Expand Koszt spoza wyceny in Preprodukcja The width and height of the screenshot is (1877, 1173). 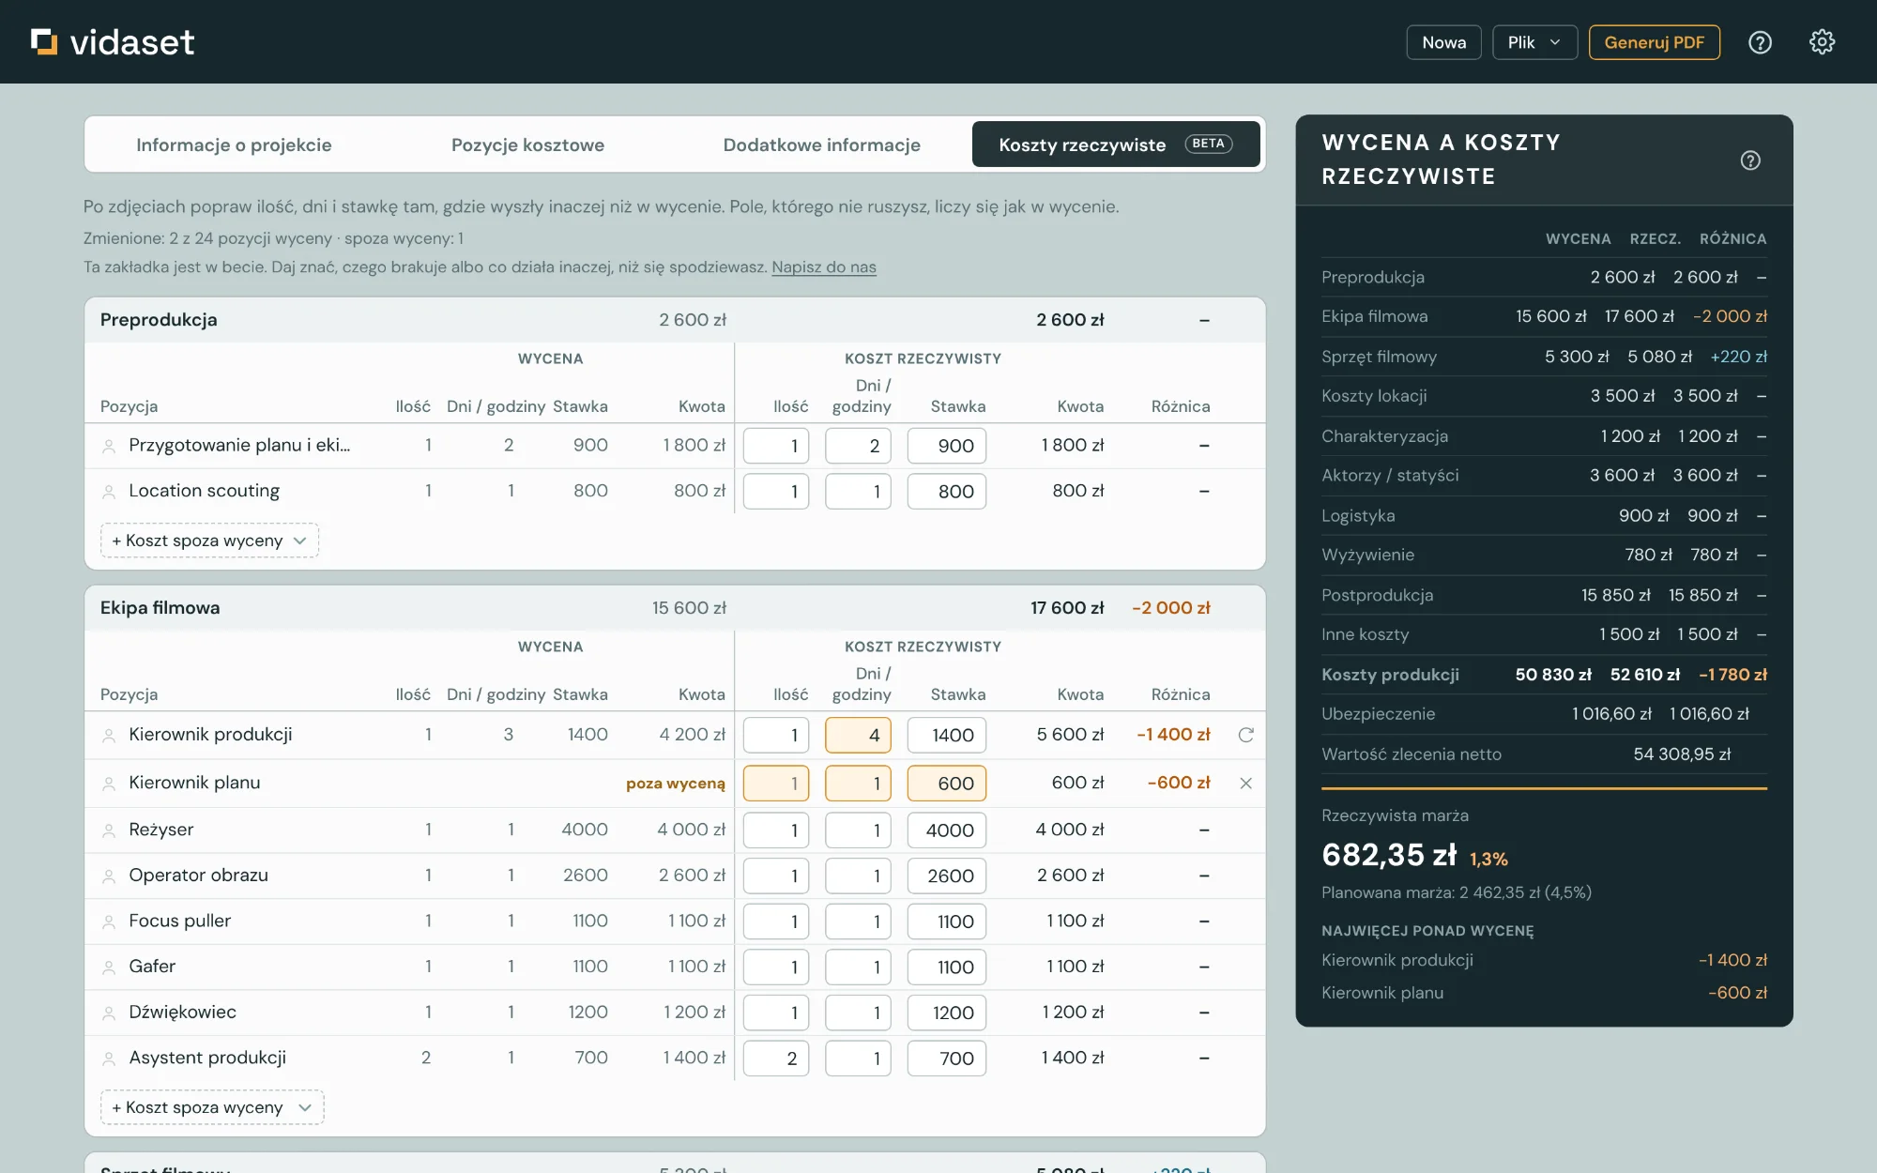209,541
